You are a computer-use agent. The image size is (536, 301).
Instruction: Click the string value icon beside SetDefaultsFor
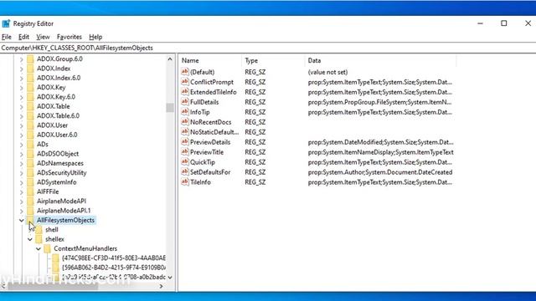pos(185,171)
